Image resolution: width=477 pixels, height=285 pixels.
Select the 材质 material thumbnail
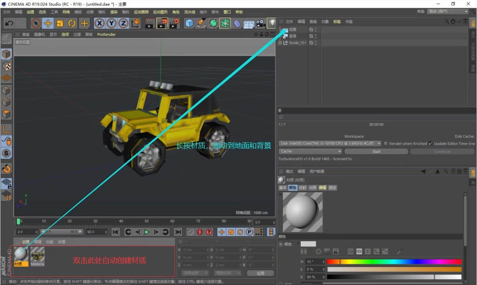point(21,256)
